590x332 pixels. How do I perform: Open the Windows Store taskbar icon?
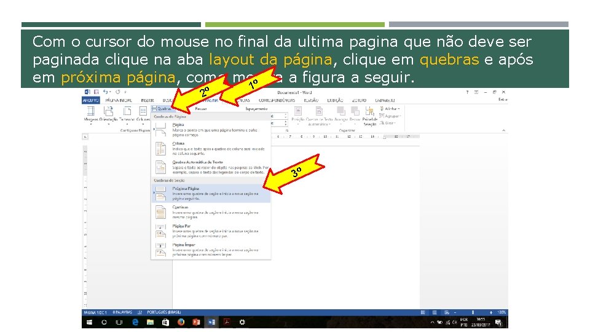(x=165, y=322)
